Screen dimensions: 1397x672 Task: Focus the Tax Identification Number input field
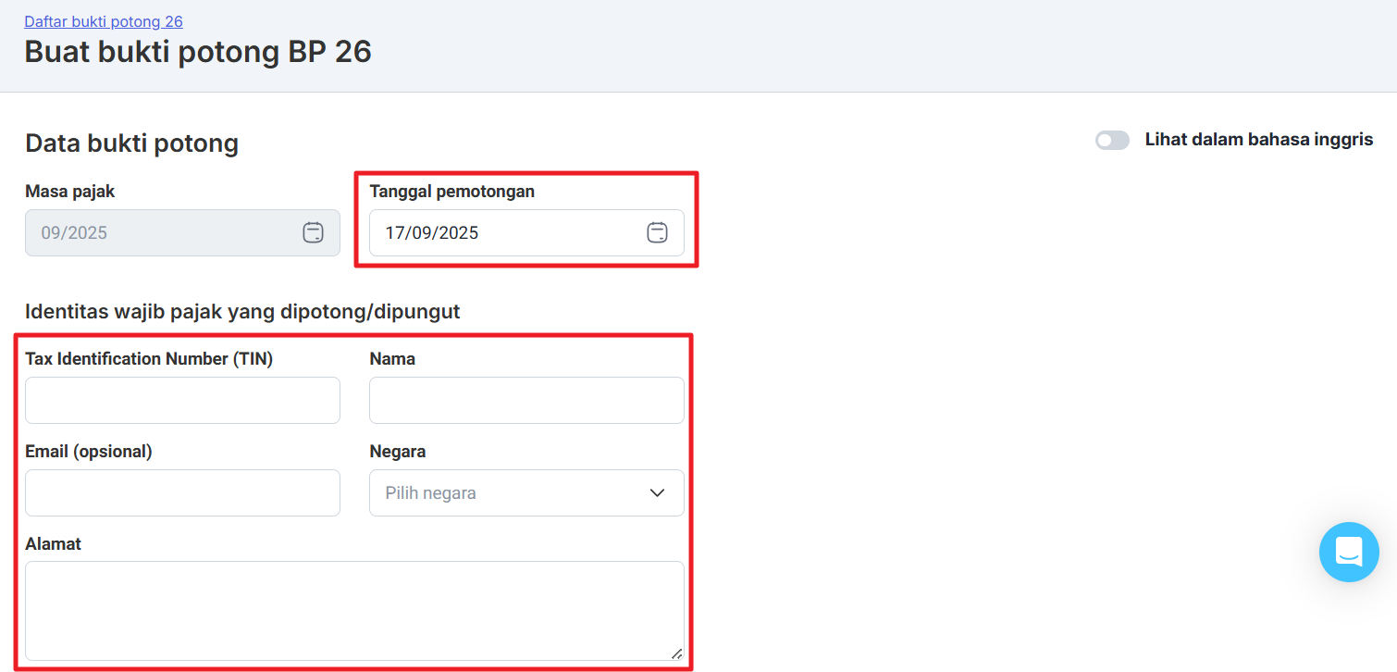[x=182, y=400]
